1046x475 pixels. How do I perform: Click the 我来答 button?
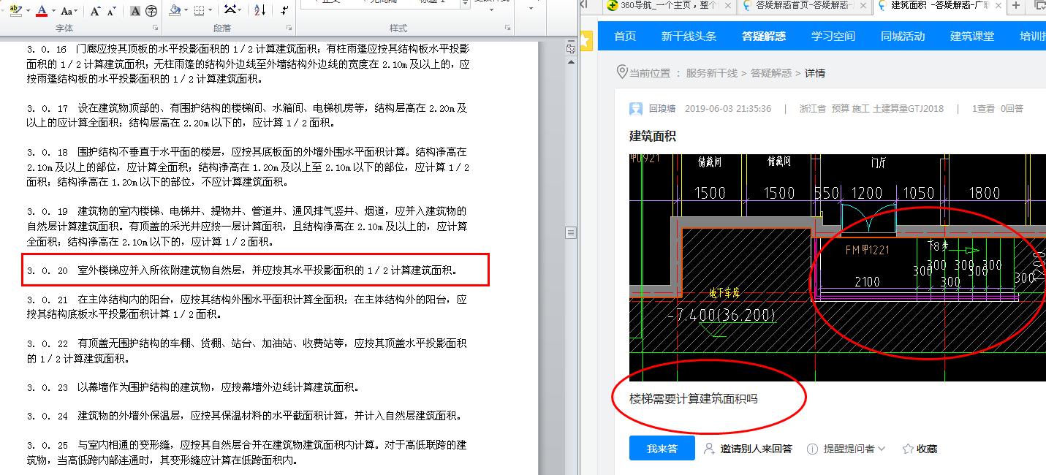tap(662, 448)
